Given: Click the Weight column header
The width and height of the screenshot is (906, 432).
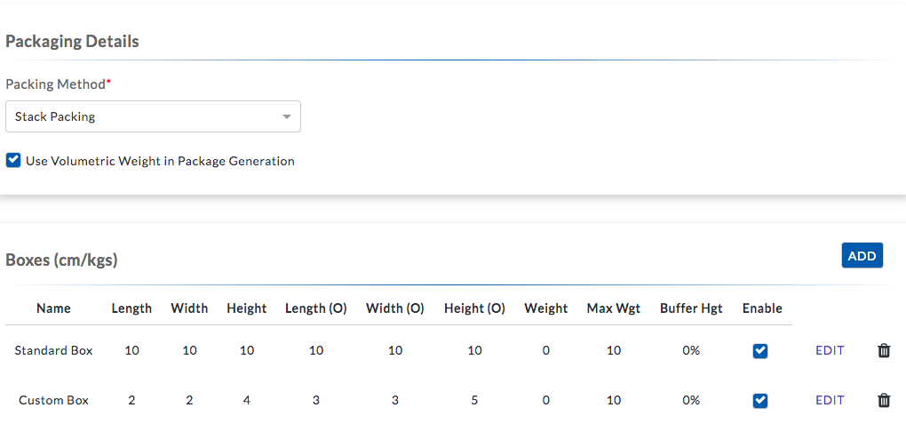Looking at the screenshot, I should coord(545,308).
